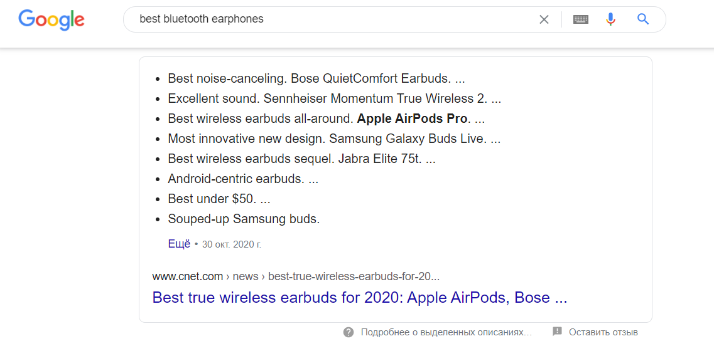Screen dimensions: 714x351
Task: Click the bold 'Apple AirPods Pro' text
Action: 412,118
